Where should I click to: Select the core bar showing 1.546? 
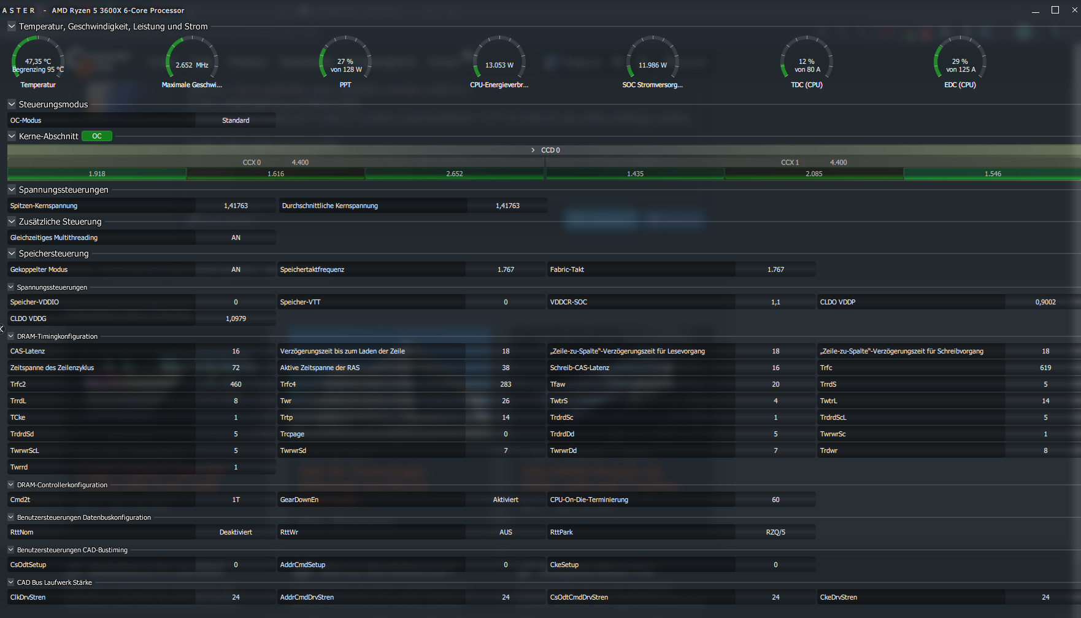coord(993,174)
